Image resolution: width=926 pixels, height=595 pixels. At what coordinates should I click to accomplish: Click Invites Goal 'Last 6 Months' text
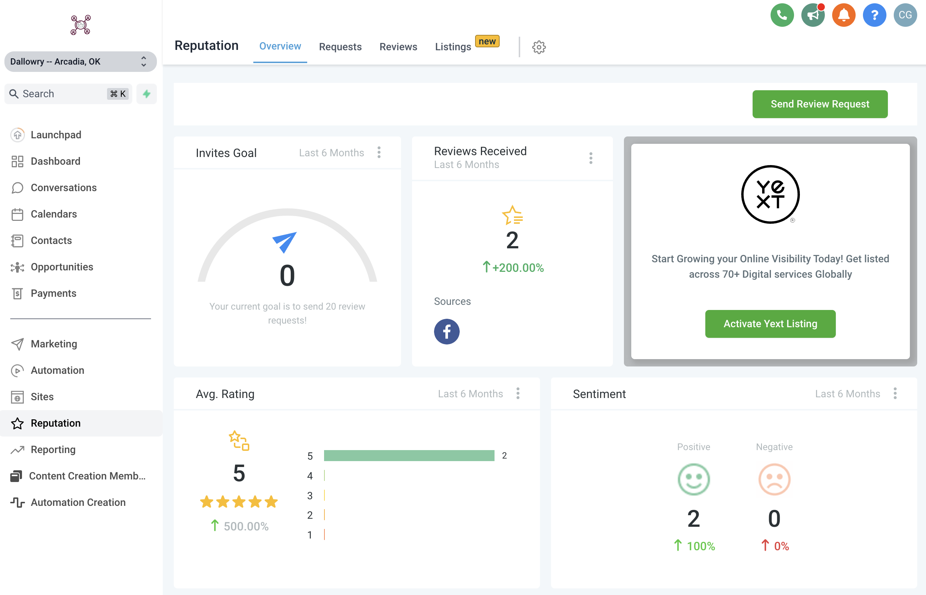[x=331, y=153]
